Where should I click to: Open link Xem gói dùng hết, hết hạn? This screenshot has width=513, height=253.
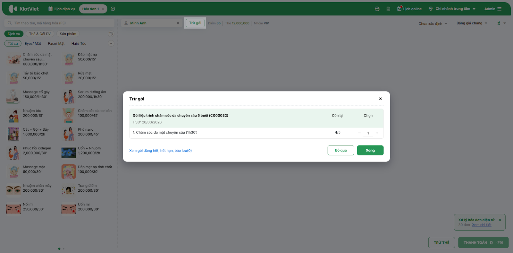160,151
